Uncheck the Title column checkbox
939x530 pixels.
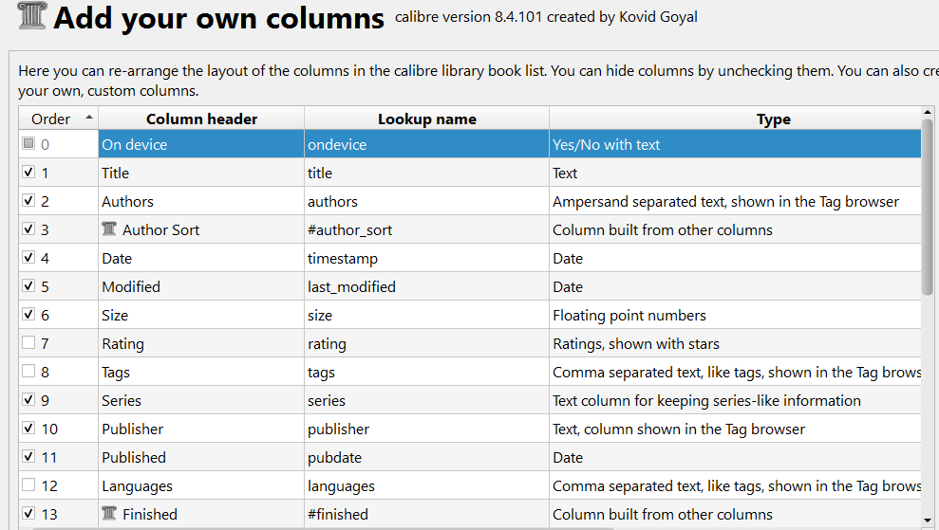tap(28, 172)
